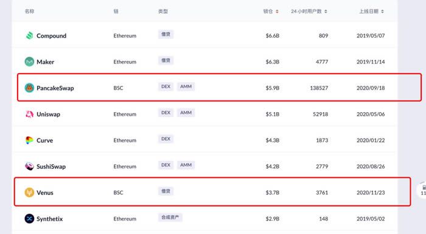426x234 pixels.
Task: Select the DEX tag on PancakeSwap row
Action: (x=166, y=87)
